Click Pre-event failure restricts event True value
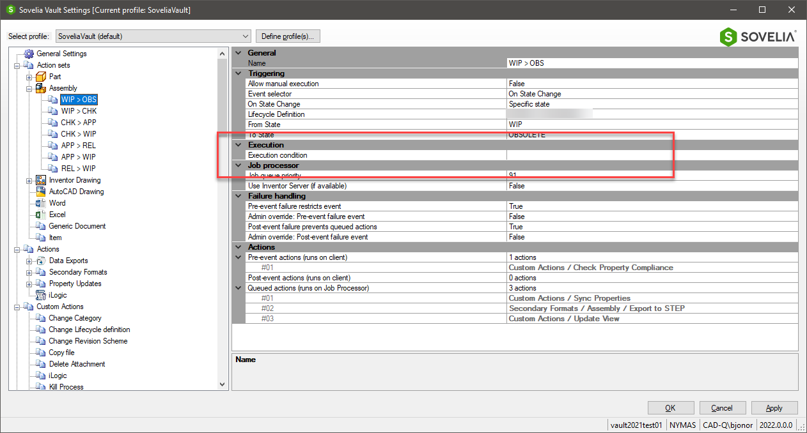807x433 pixels. pyautogui.click(x=652, y=206)
